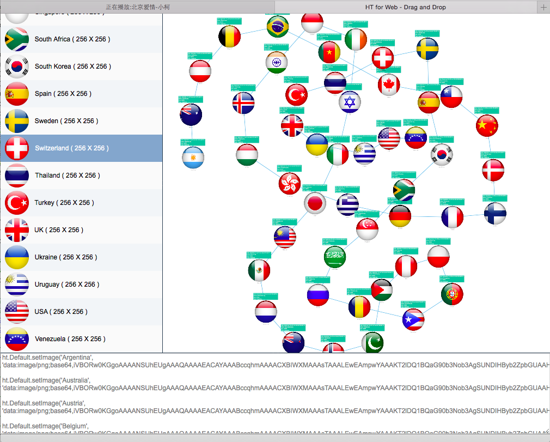Switch to the 正在播放:北京爱情-小柯 tab
The width and height of the screenshot is (550, 442).
pos(137,7)
